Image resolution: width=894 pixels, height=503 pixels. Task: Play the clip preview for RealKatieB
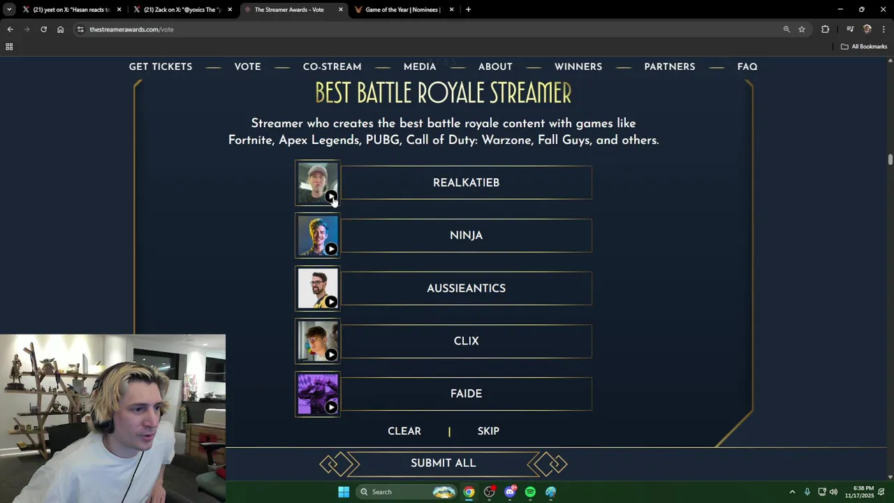[x=331, y=196]
